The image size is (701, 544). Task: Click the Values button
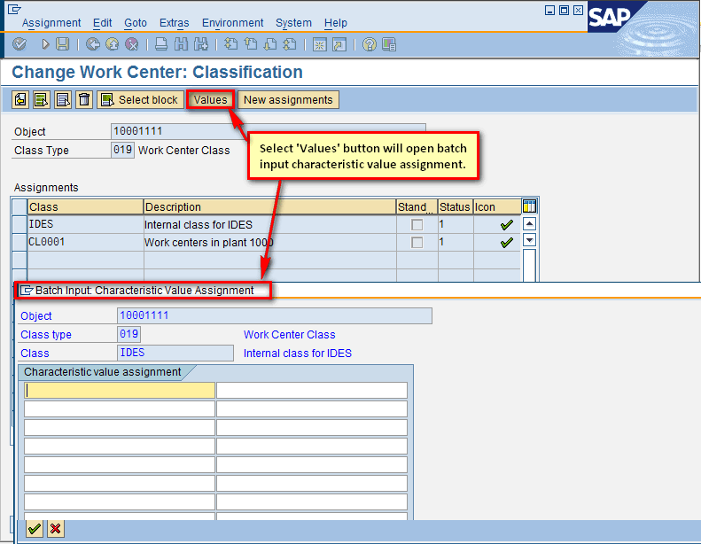(210, 100)
